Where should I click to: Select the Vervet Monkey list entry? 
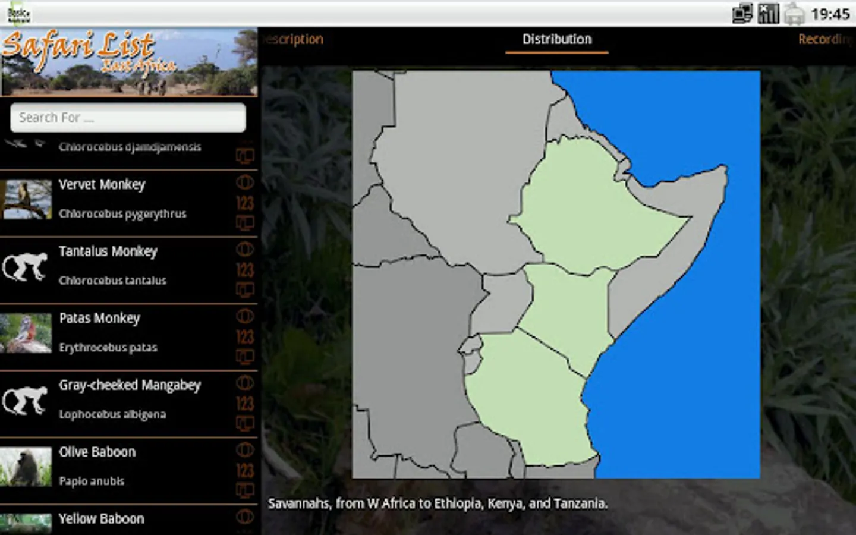(129, 203)
